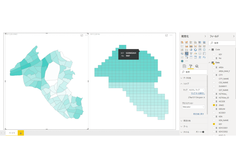Check the KEY field under Code

214,54
